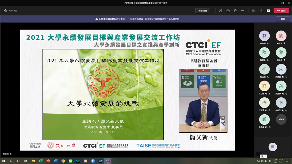
Task: Launch PowerPoint from the taskbar
Action: click(x=48, y=161)
